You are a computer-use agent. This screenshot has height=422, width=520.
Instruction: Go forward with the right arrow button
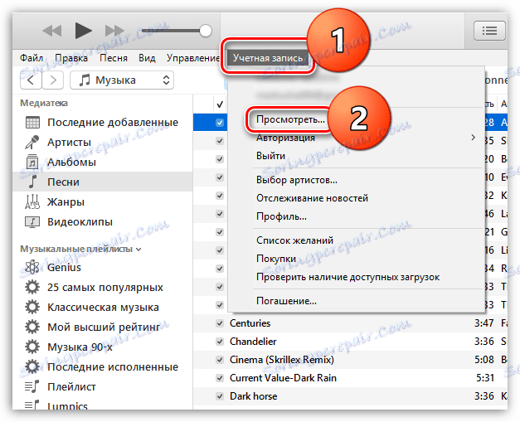53,80
